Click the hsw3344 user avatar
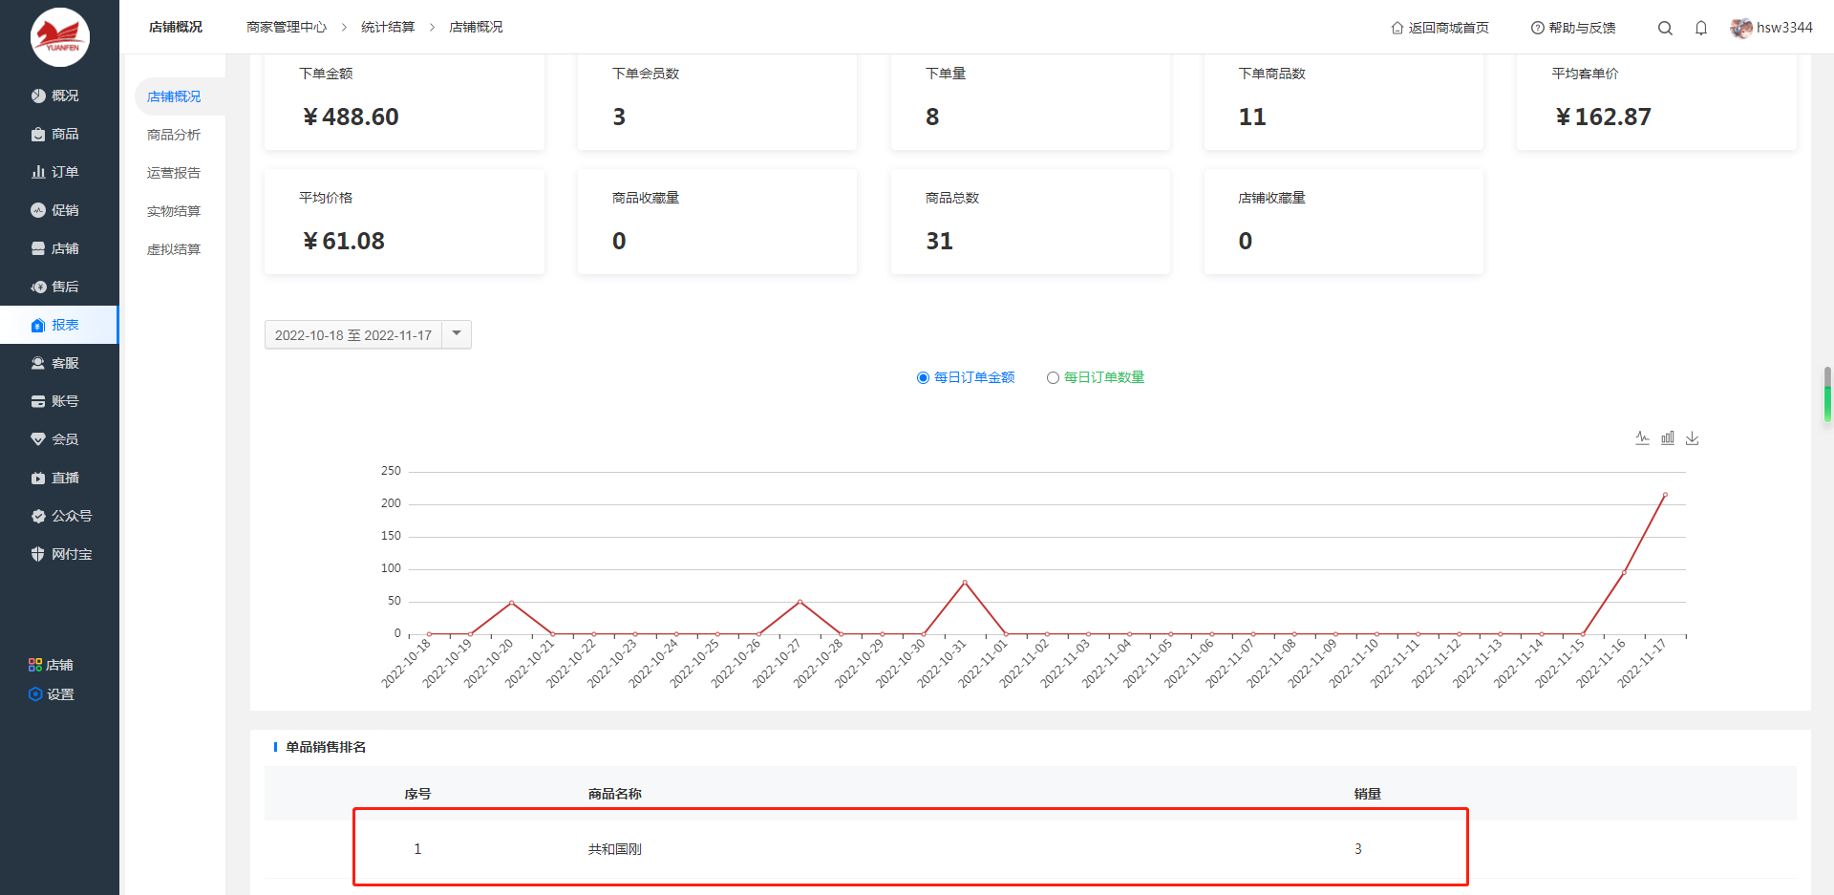This screenshot has width=1834, height=895. [x=1741, y=28]
